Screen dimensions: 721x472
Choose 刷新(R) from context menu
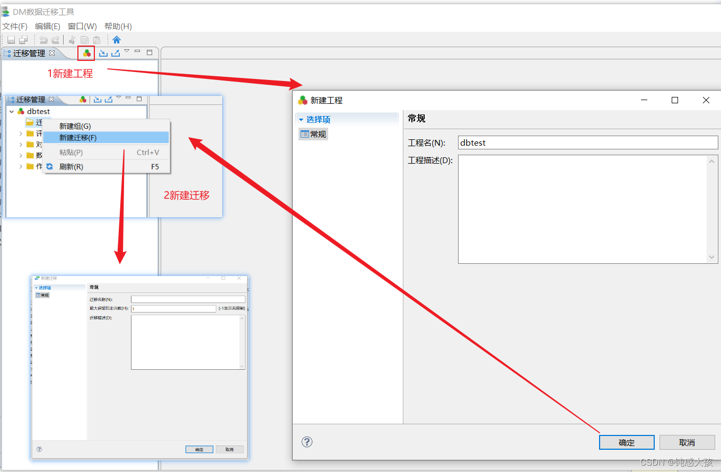106,166
